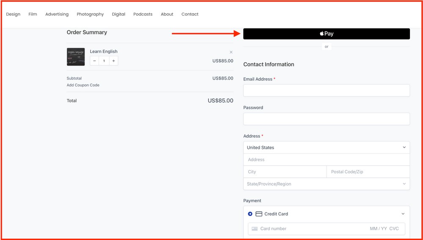423x240 pixels.
Task: Expand the Credit Card payment chevron
Action: (403, 214)
